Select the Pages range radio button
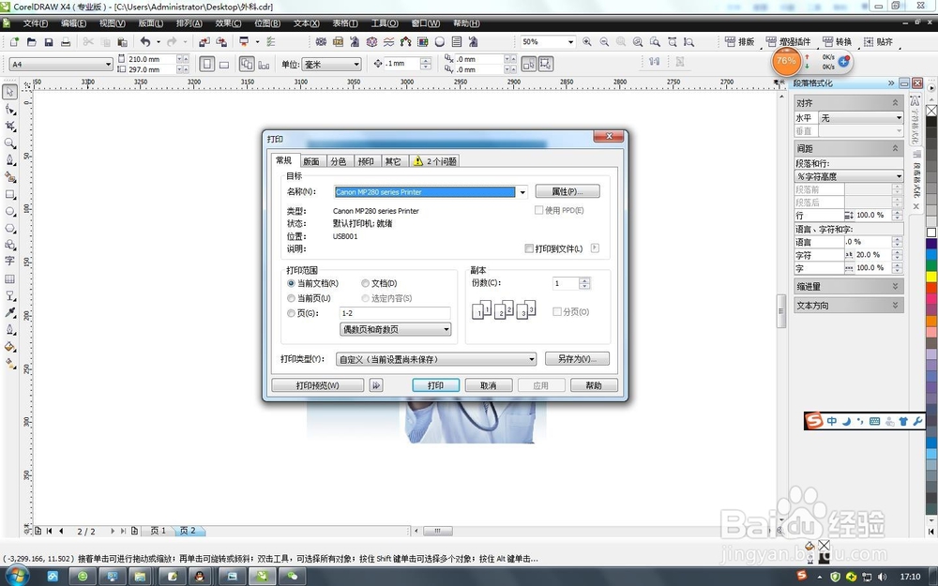This screenshot has width=938, height=586. (292, 313)
